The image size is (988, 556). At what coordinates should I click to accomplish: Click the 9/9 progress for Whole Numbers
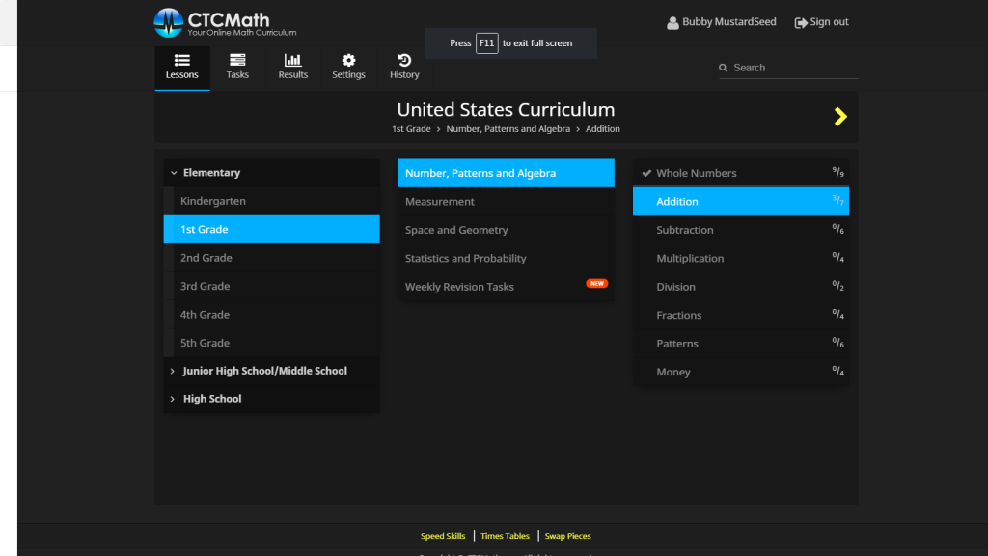[x=838, y=172]
